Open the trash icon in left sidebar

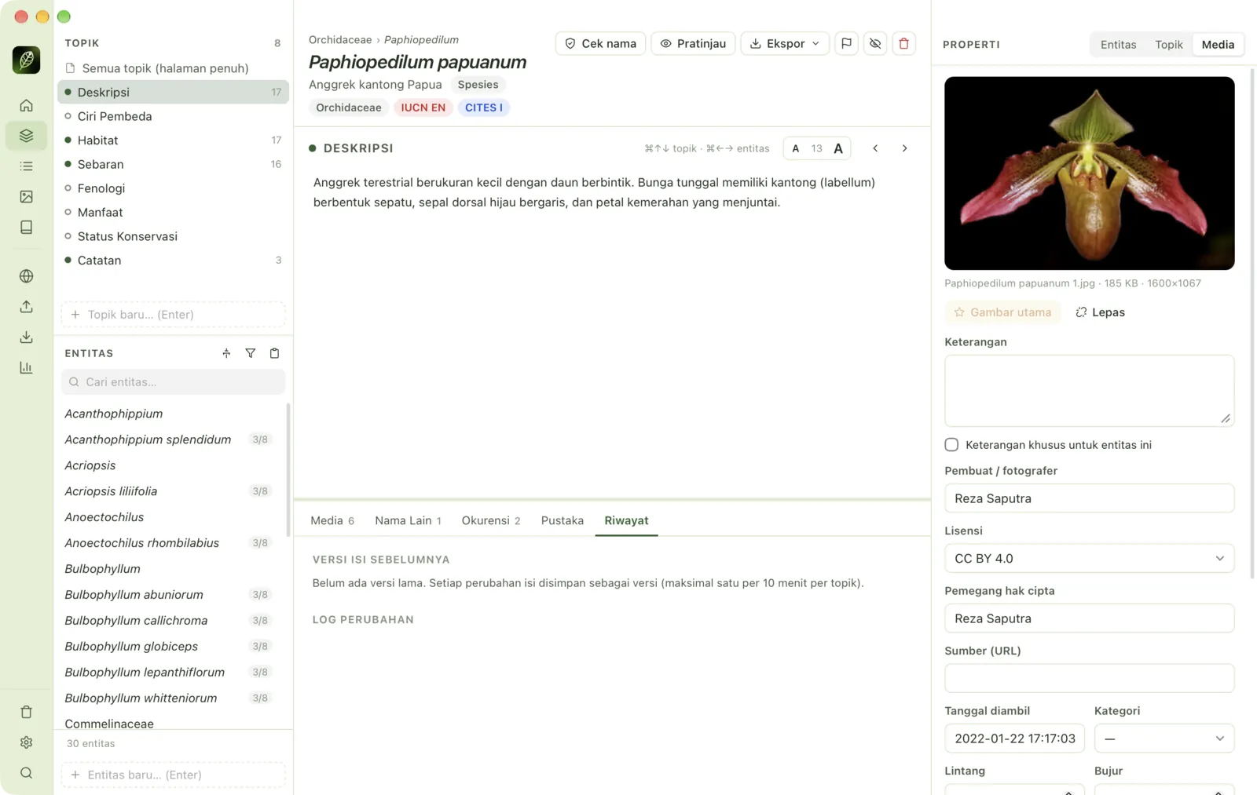(x=26, y=712)
